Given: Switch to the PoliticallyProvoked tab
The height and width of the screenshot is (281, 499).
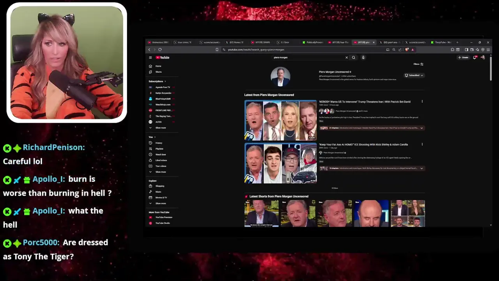Looking at the screenshot, I should click(313, 42).
